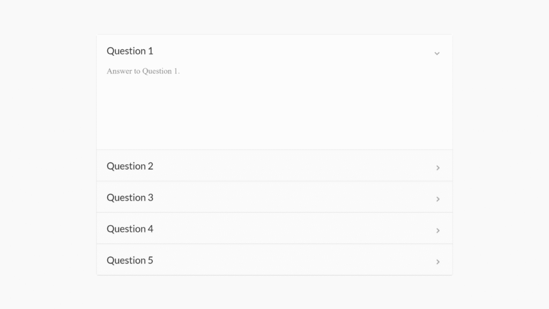The width and height of the screenshot is (549, 309).
Task: Collapse Question 1 using its chevron icon
Action: click(x=437, y=53)
